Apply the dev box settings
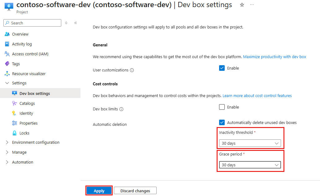The width and height of the screenshot is (320, 196). [x=99, y=190]
